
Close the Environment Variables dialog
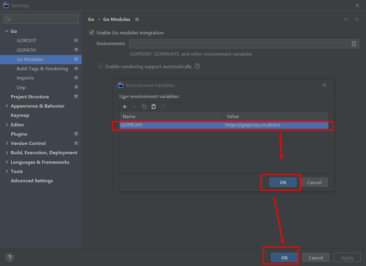coord(325,85)
